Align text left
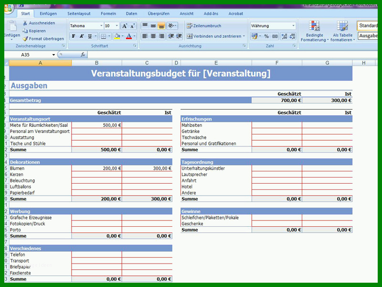This screenshot has height=287, width=382. coord(145,36)
